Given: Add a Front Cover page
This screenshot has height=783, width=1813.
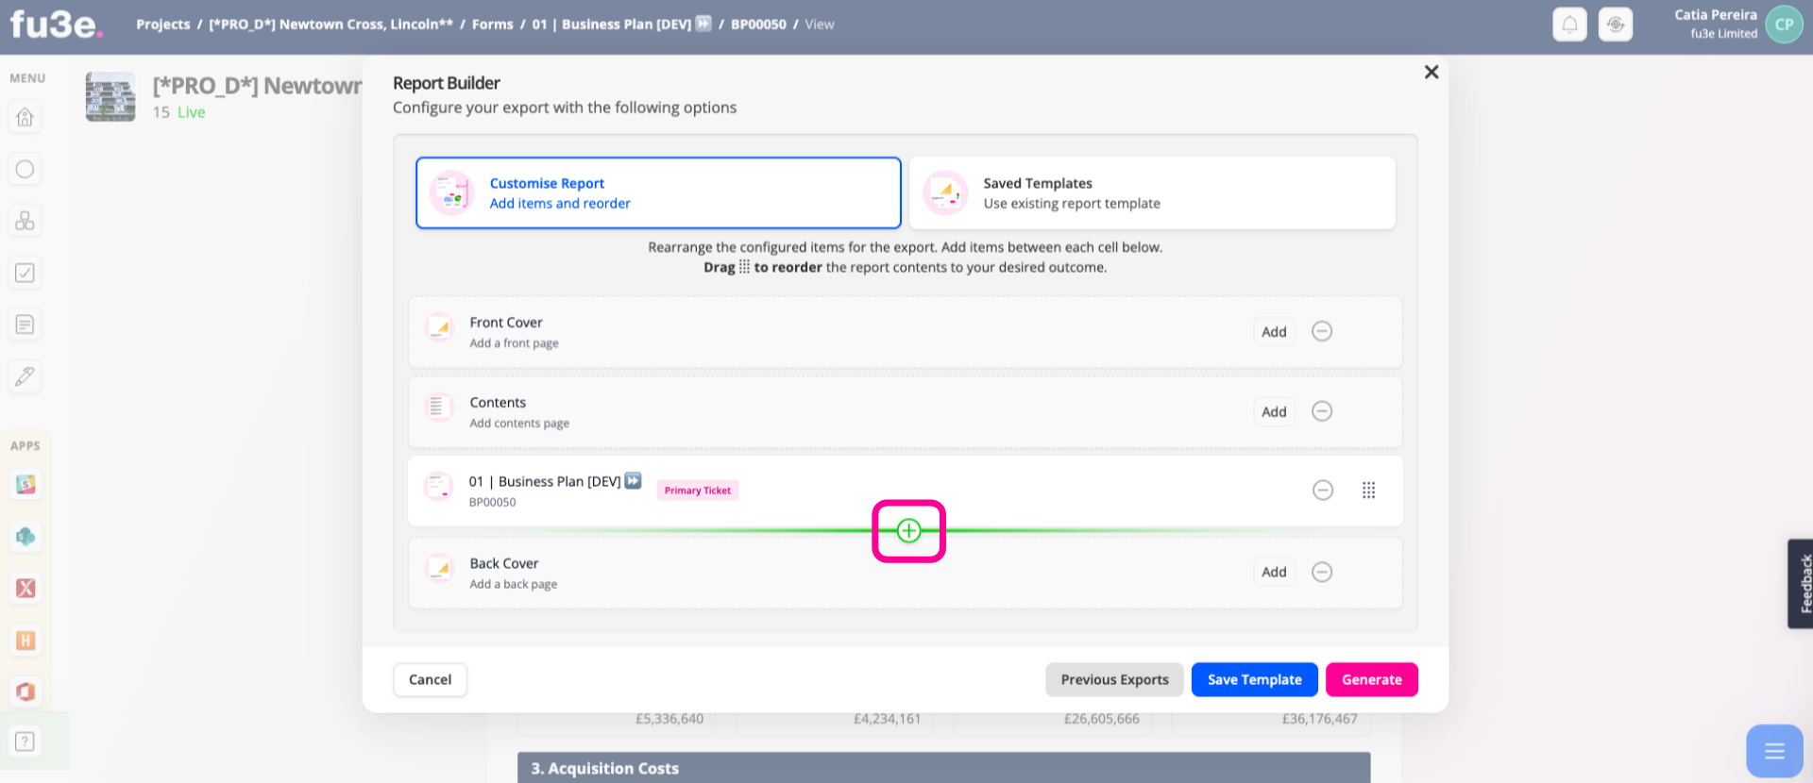Looking at the screenshot, I should point(1274,332).
